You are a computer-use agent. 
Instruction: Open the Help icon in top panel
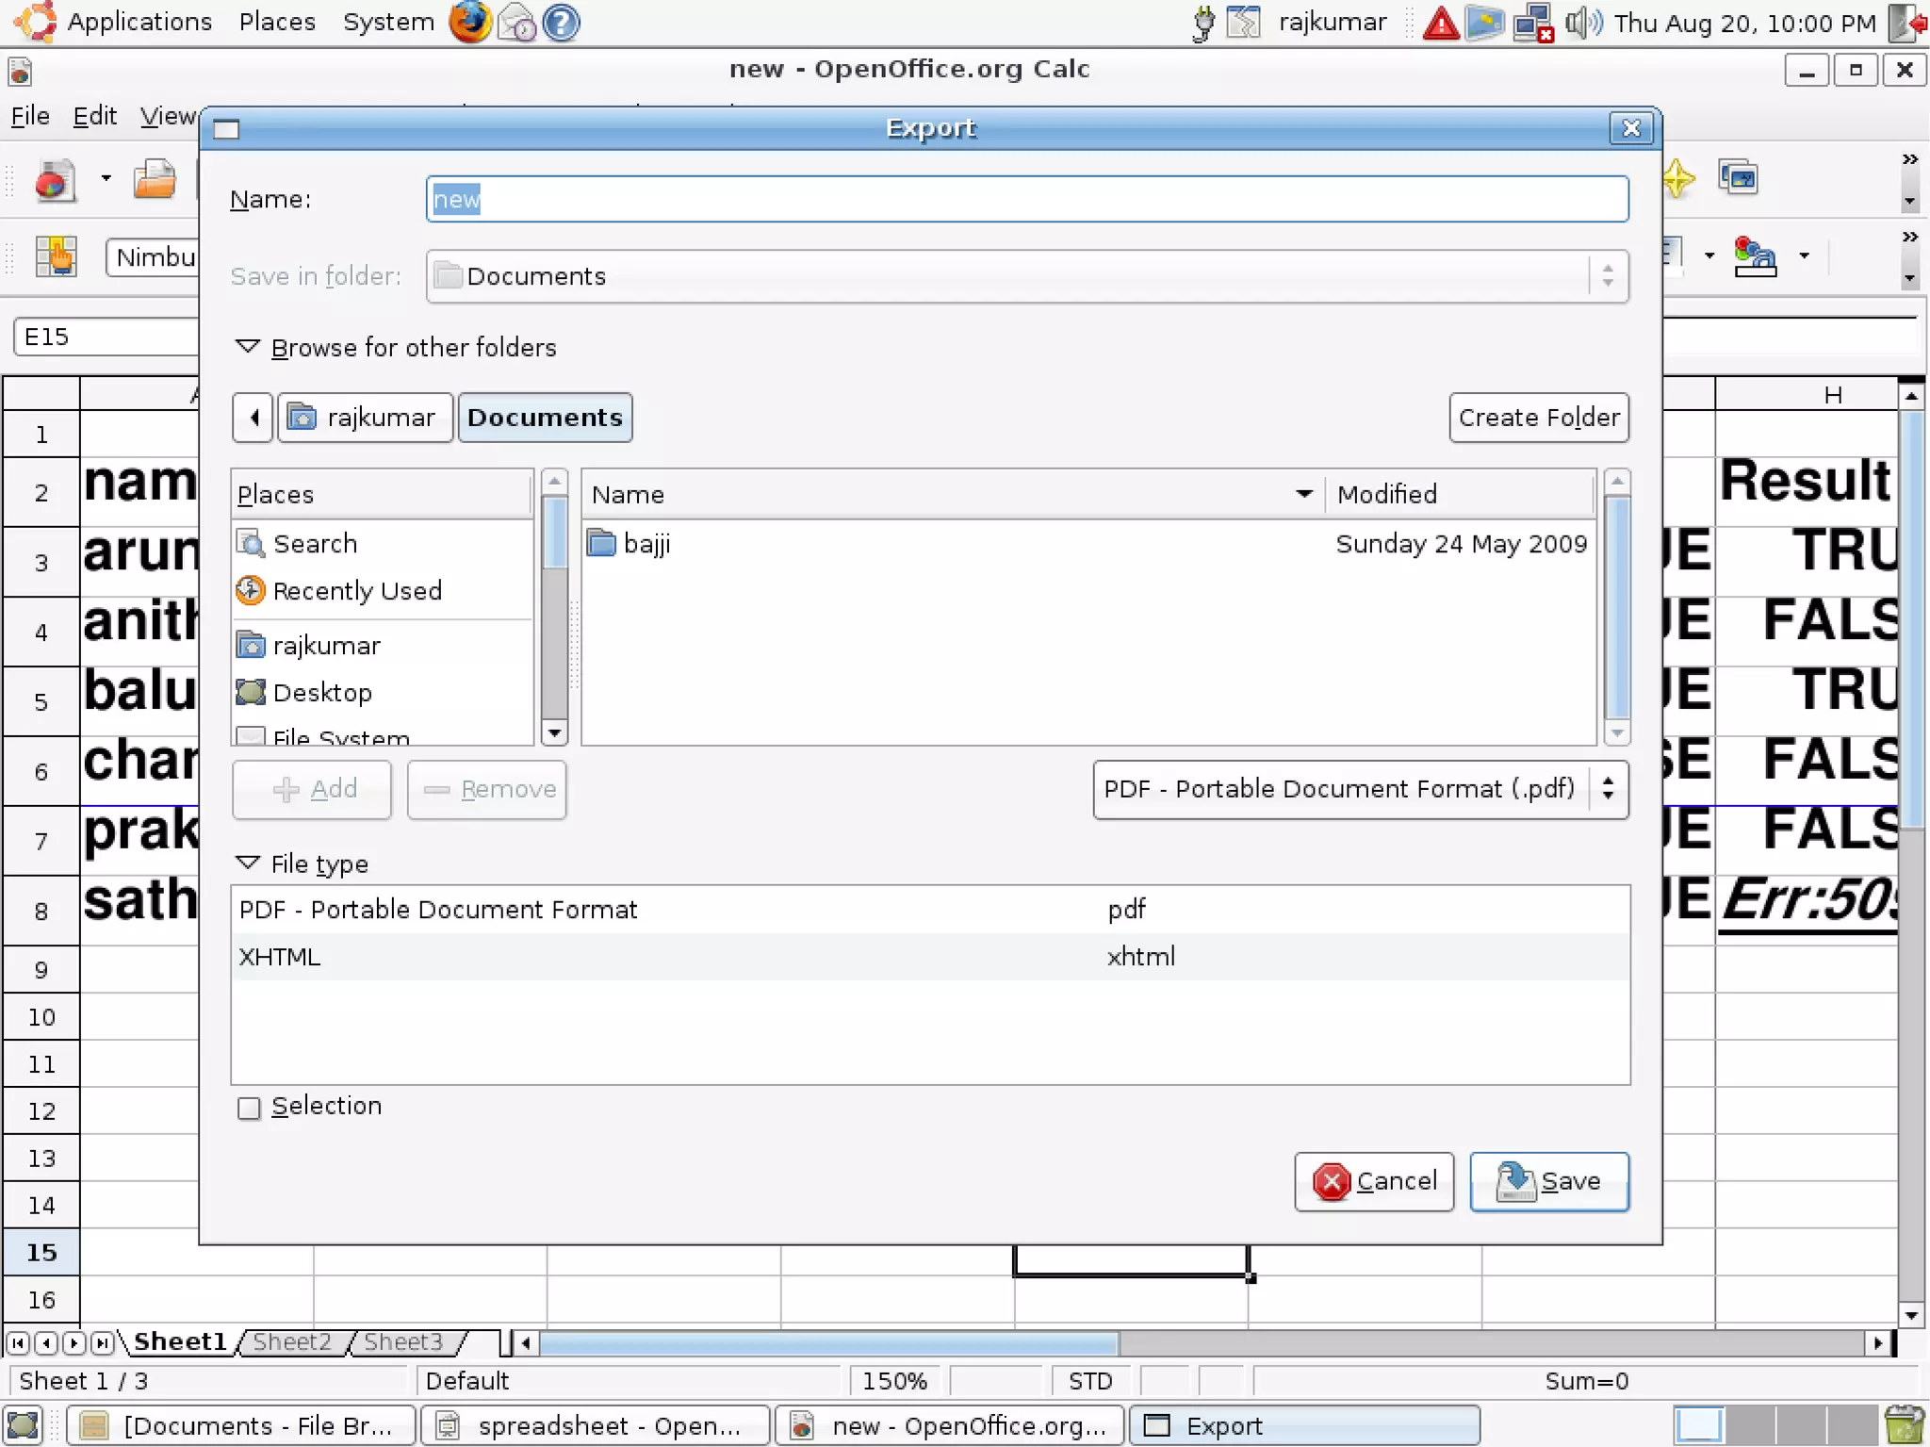tap(562, 23)
